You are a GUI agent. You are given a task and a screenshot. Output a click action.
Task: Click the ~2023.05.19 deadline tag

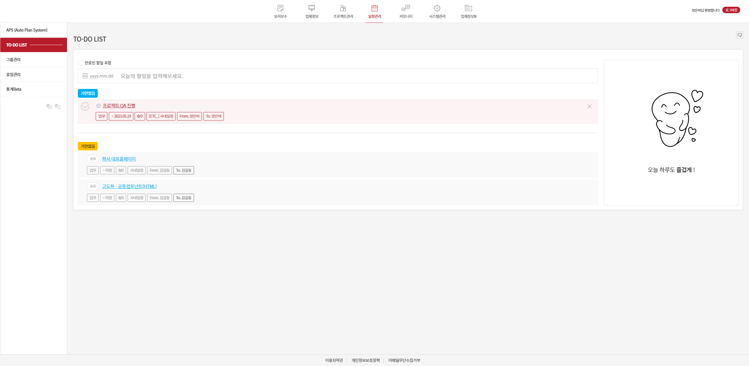click(121, 116)
